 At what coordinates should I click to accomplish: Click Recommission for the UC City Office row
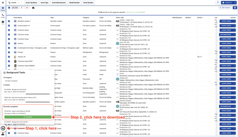(226, 106)
